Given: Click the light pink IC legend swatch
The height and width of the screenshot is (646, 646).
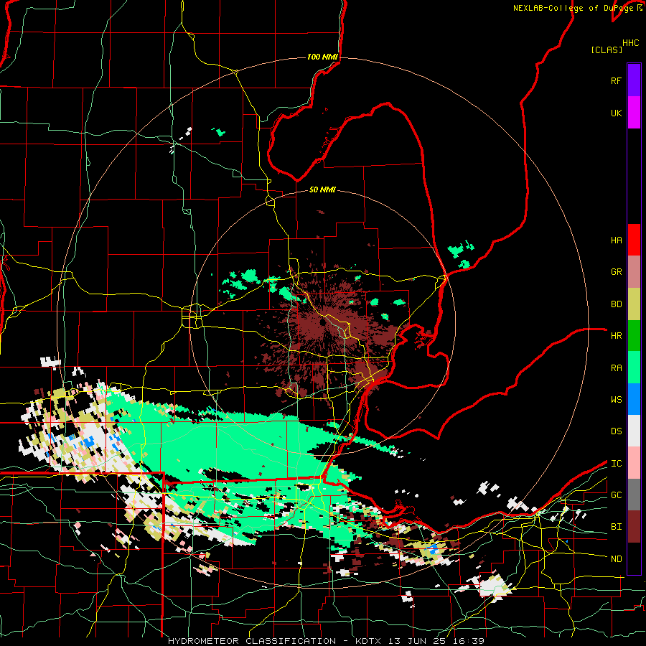Looking at the screenshot, I should 634,463.
